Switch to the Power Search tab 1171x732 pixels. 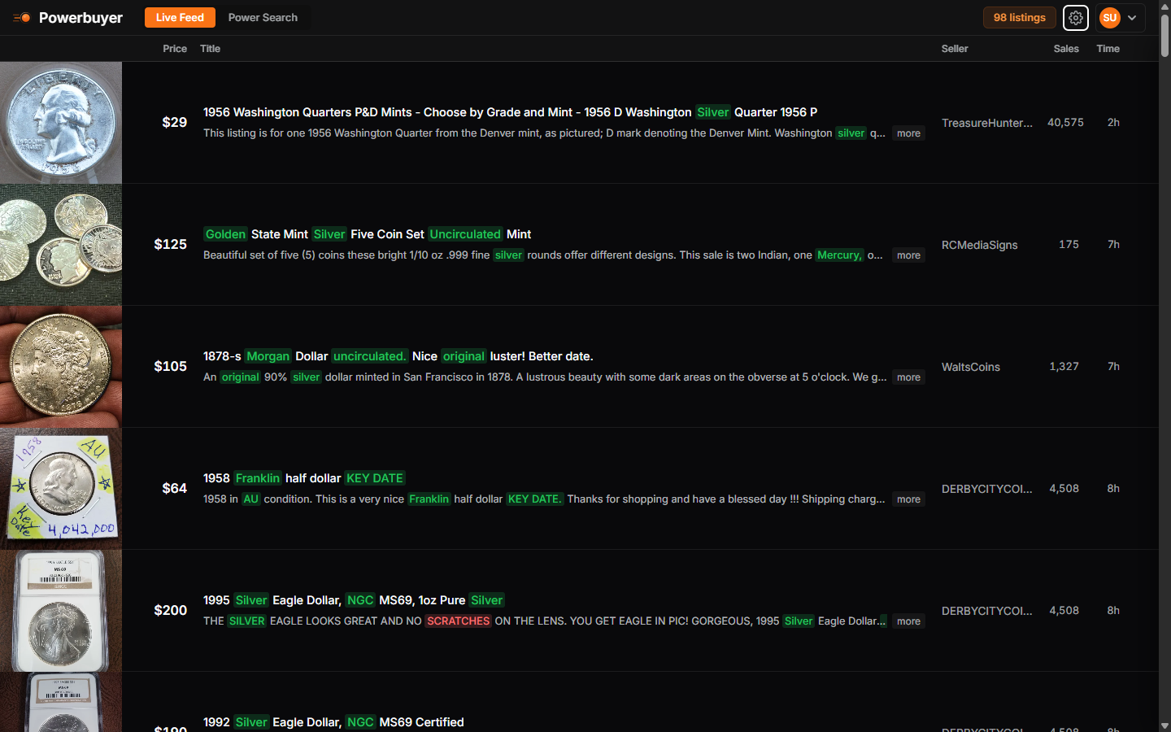tap(263, 17)
